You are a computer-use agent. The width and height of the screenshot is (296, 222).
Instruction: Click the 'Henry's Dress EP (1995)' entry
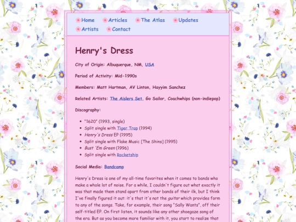(x=108, y=135)
